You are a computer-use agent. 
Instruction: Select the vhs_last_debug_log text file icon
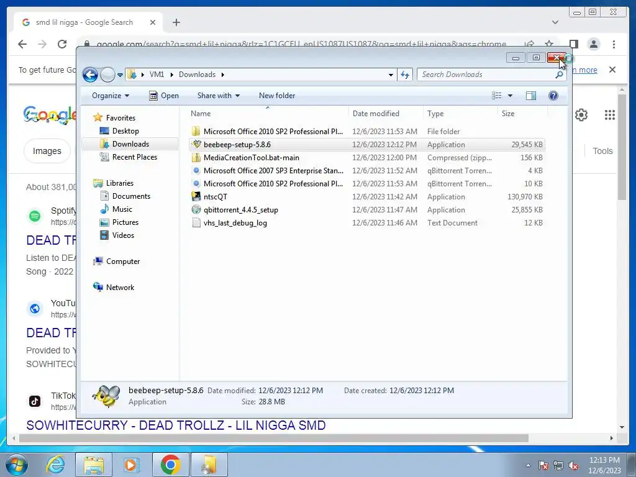[196, 223]
